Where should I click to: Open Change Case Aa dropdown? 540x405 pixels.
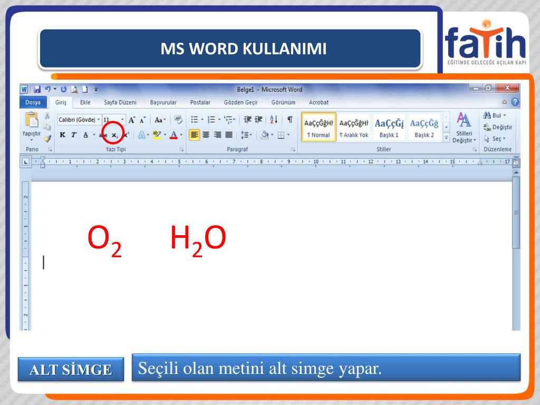[160, 120]
